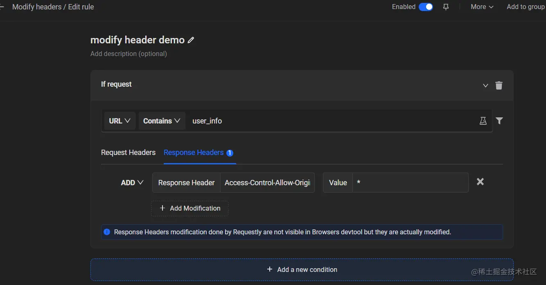The image size is (546, 285).
Task: Click the header Value input field
Action: (410, 183)
